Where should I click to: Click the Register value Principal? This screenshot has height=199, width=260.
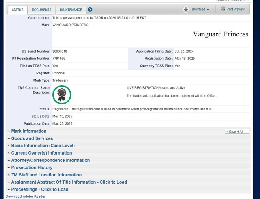pyautogui.click(x=58, y=73)
